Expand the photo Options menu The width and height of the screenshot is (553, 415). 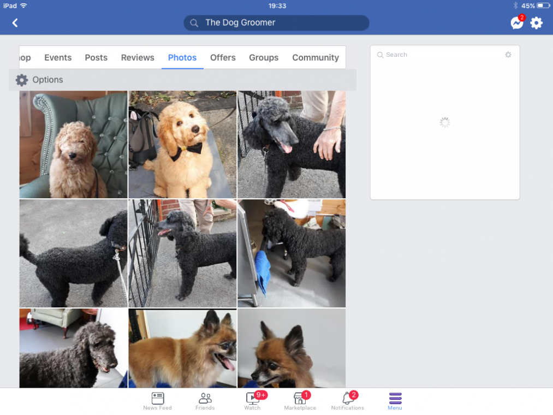point(39,80)
